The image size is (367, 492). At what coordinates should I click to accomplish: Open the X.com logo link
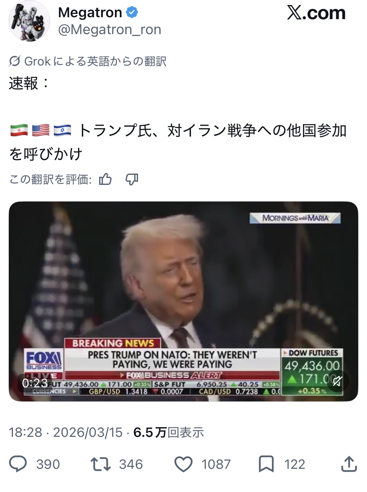coord(316,13)
